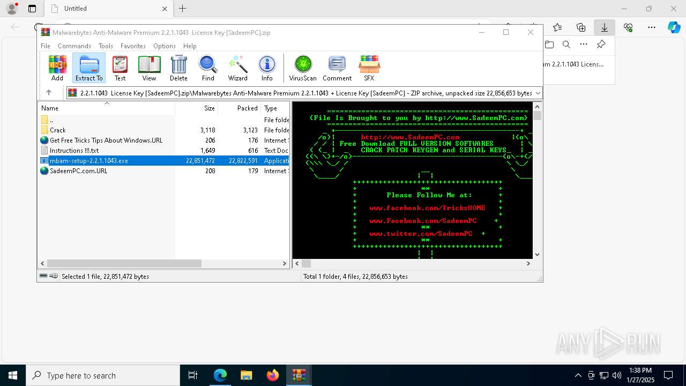Click the SFX toolbar icon
The image size is (686, 386).
point(369,68)
